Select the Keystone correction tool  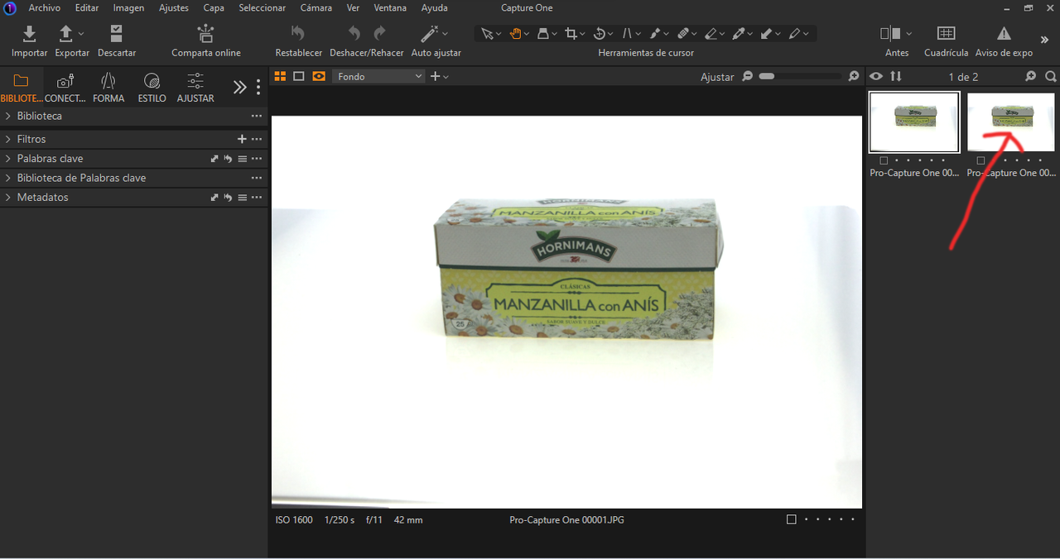tap(627, 34)
